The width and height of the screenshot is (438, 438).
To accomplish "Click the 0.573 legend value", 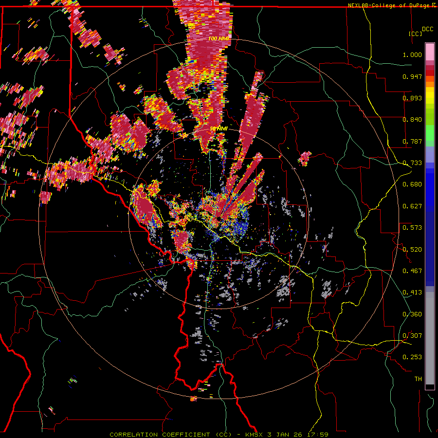I will pos(412,228).
